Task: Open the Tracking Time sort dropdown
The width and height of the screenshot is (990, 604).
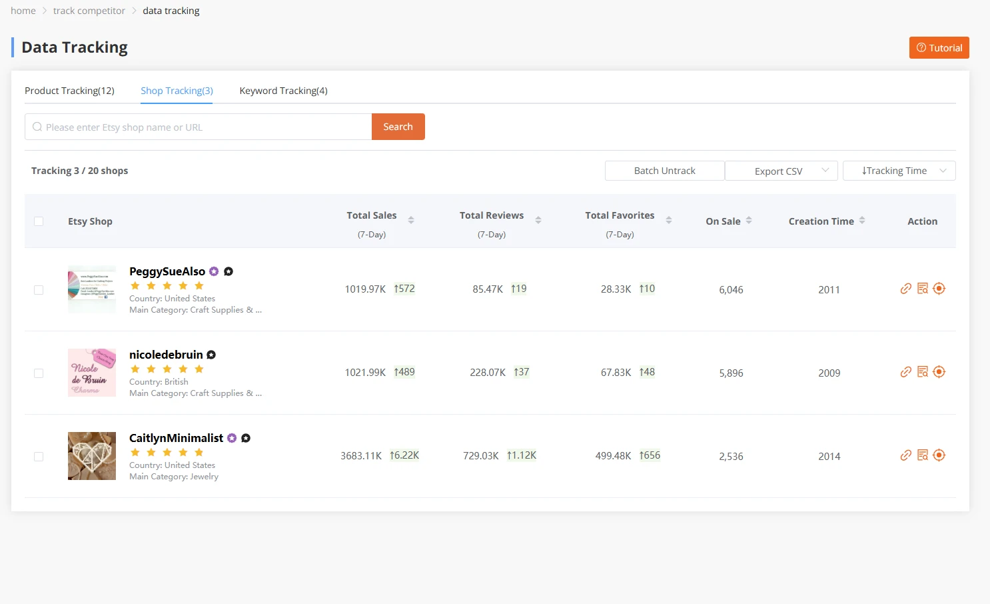Action: click(899, 171)
